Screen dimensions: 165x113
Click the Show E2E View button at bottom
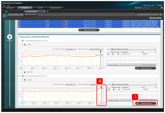pyautogui.click(x=146, y=103)
